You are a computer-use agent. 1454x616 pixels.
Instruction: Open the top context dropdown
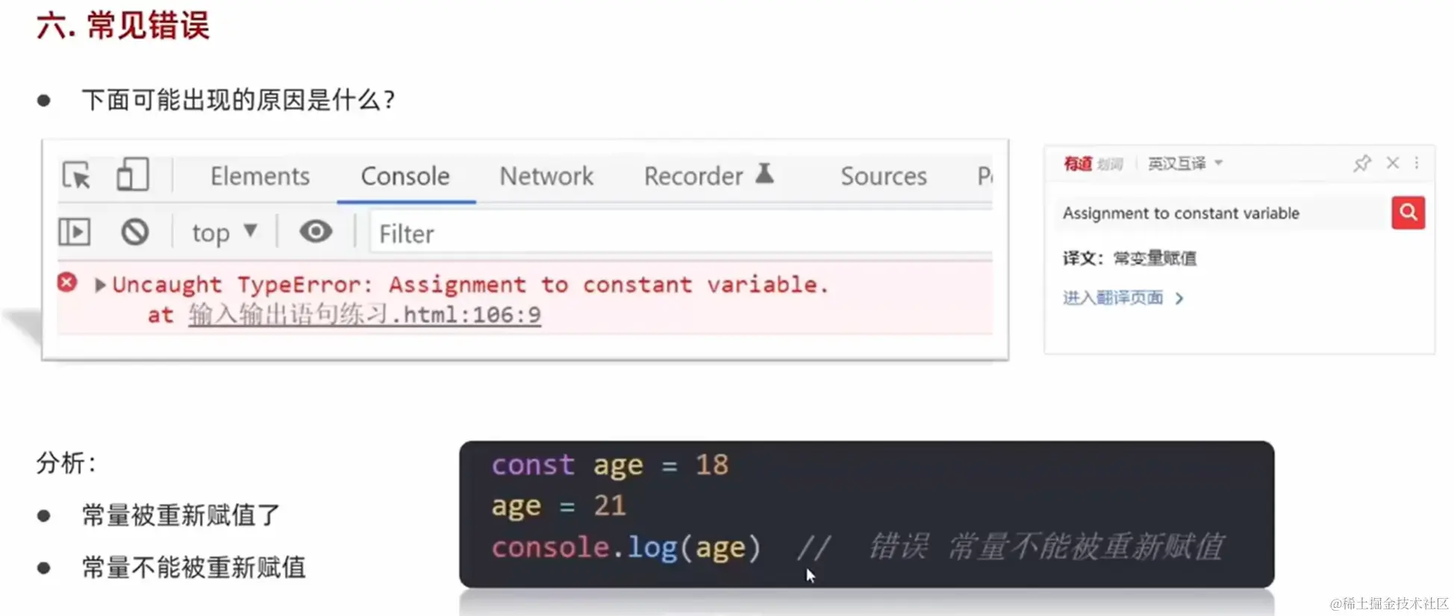(224, 233)
